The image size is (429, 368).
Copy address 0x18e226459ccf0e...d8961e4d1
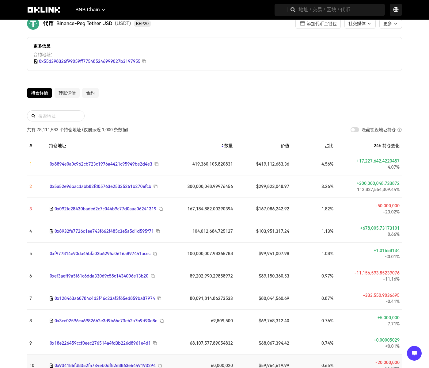tap(155, 343)
